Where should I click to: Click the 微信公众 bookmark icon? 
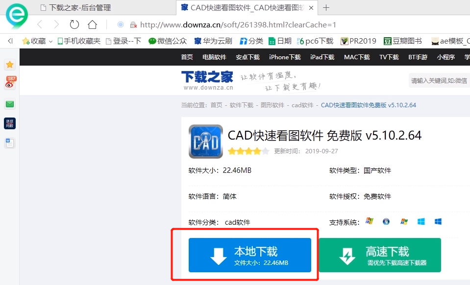(152, 41)
